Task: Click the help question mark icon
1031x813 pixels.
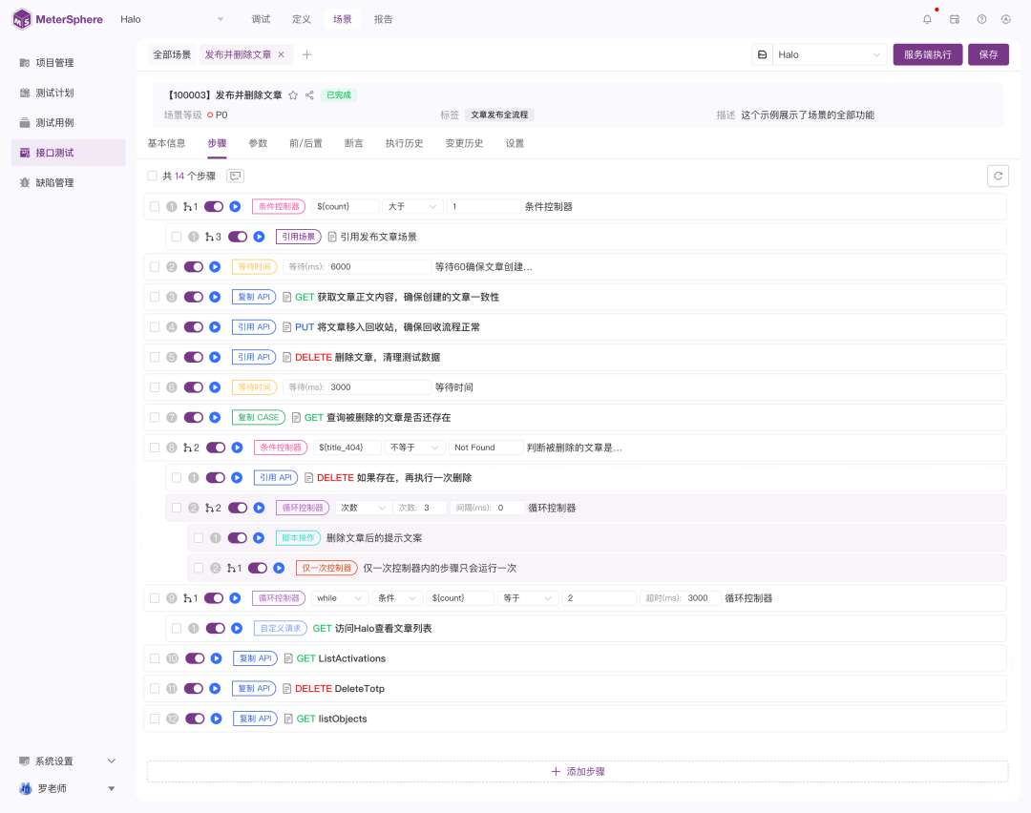Action: (980, 18)
